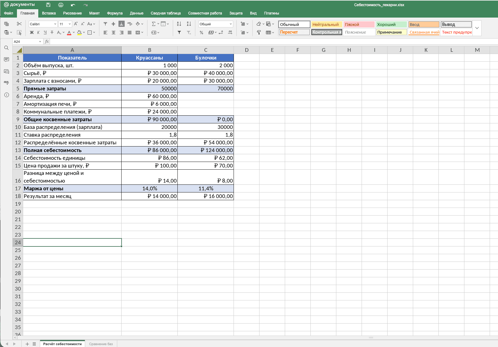Open the borders dropdown arrow
Viewport: 498px width, 347px height.
94,32
